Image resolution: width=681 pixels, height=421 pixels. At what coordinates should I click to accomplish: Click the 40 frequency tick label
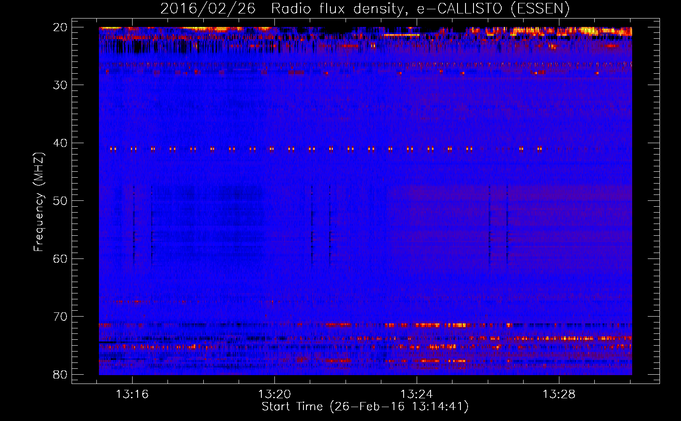(61, 143)
